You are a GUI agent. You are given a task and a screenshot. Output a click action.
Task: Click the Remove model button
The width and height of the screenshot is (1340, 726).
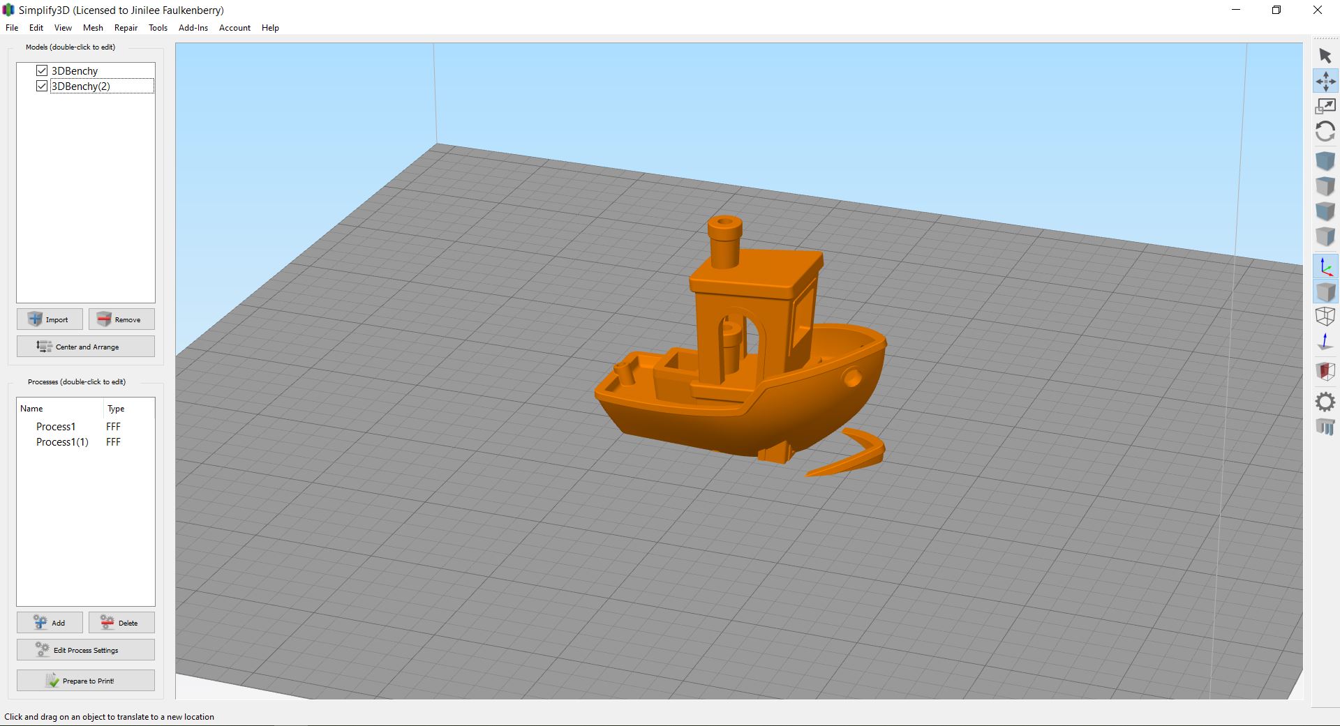pyautogui.click(x=121, y=319)
